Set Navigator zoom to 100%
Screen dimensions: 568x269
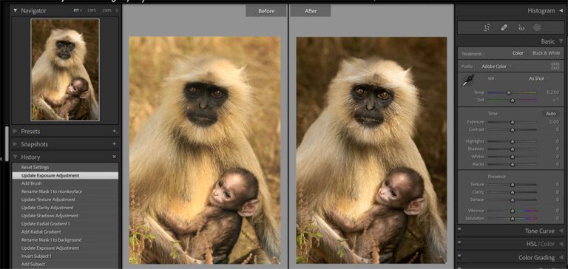point(92,10)
